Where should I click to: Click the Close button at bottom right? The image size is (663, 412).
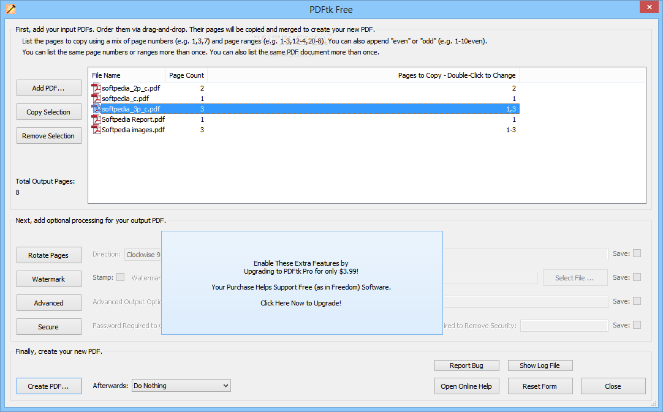point(613,386)
